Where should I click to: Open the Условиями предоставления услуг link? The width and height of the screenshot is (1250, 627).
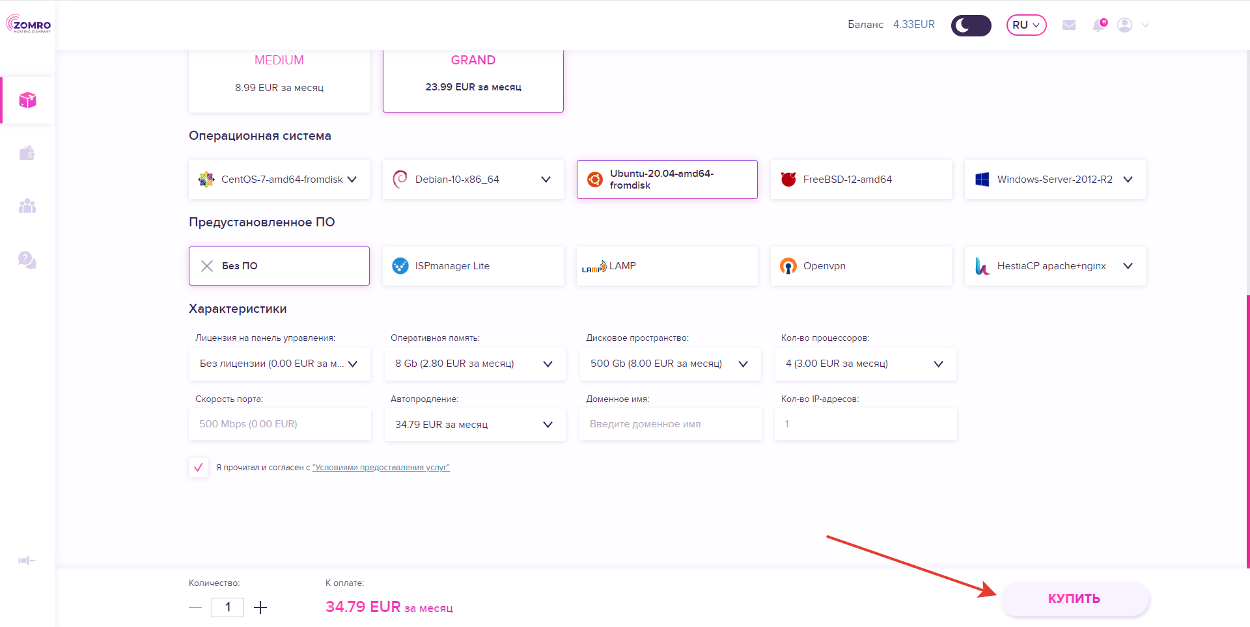pyautogui.click(x=381, y=468)
